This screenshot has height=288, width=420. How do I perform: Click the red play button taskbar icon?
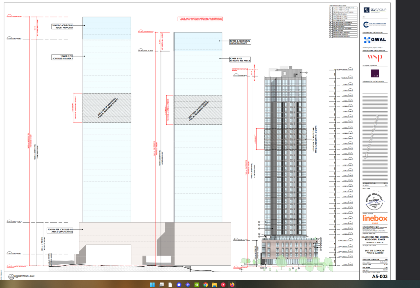[223, 284]
